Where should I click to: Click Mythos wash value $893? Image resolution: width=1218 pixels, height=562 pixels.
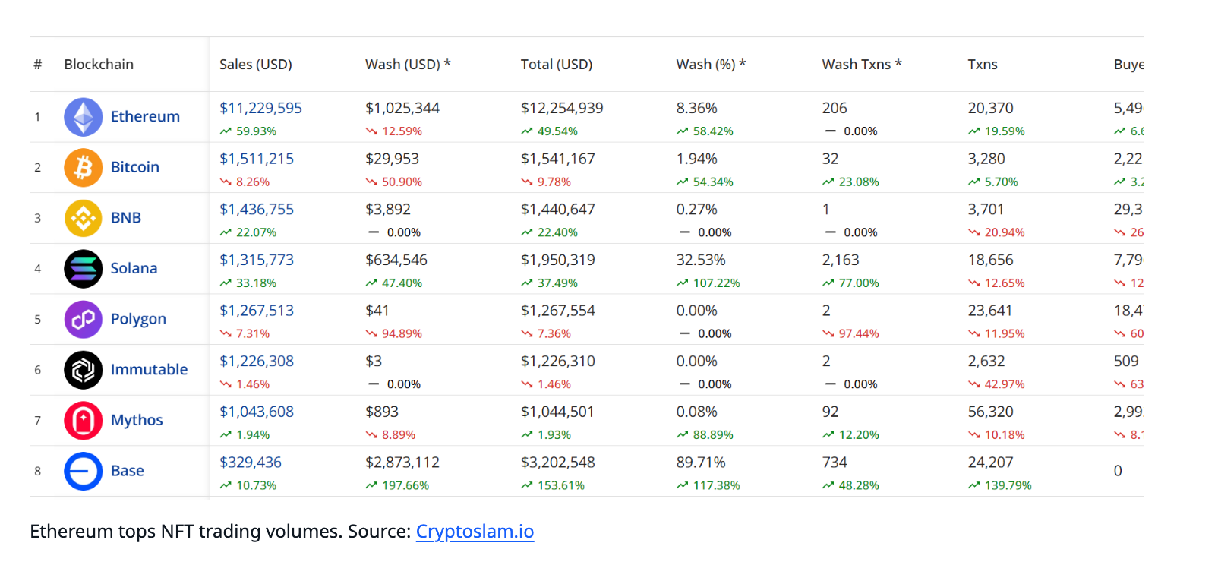point(382,412)
